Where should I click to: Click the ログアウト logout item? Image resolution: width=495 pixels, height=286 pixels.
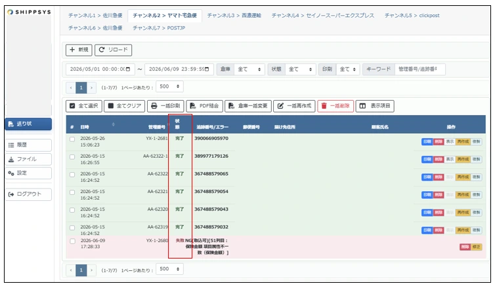[28, 194]
